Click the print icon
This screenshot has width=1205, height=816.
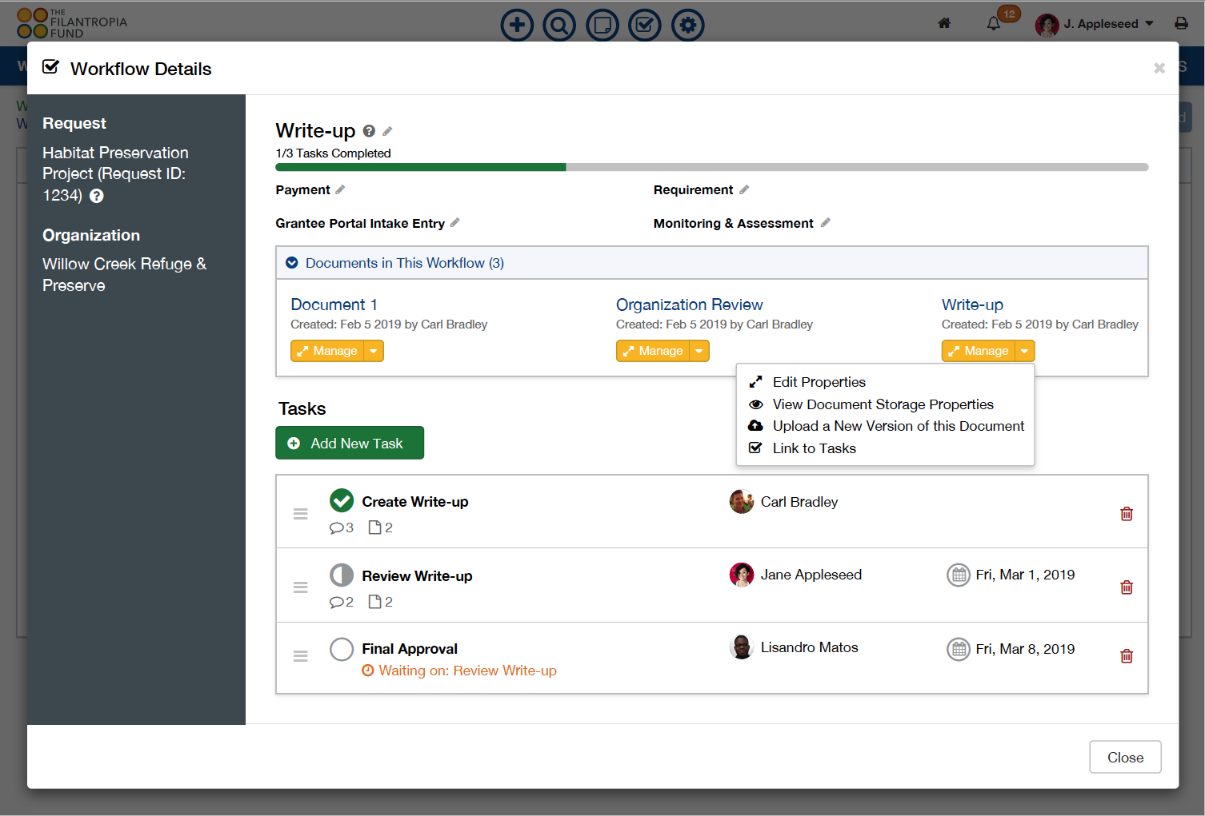click(1182, 23)
